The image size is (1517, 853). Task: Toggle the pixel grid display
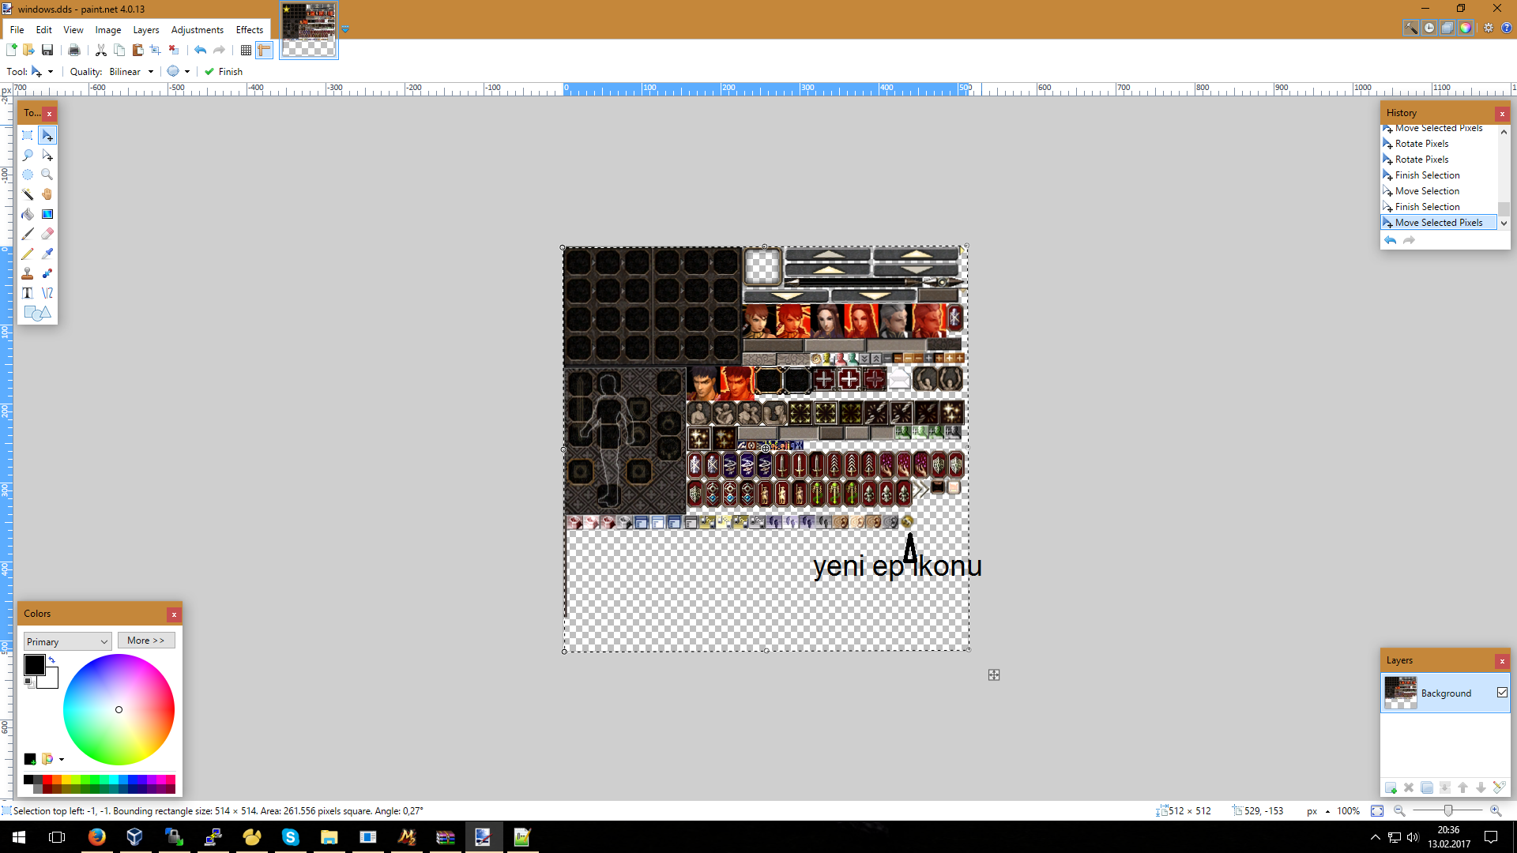point(246,50)
